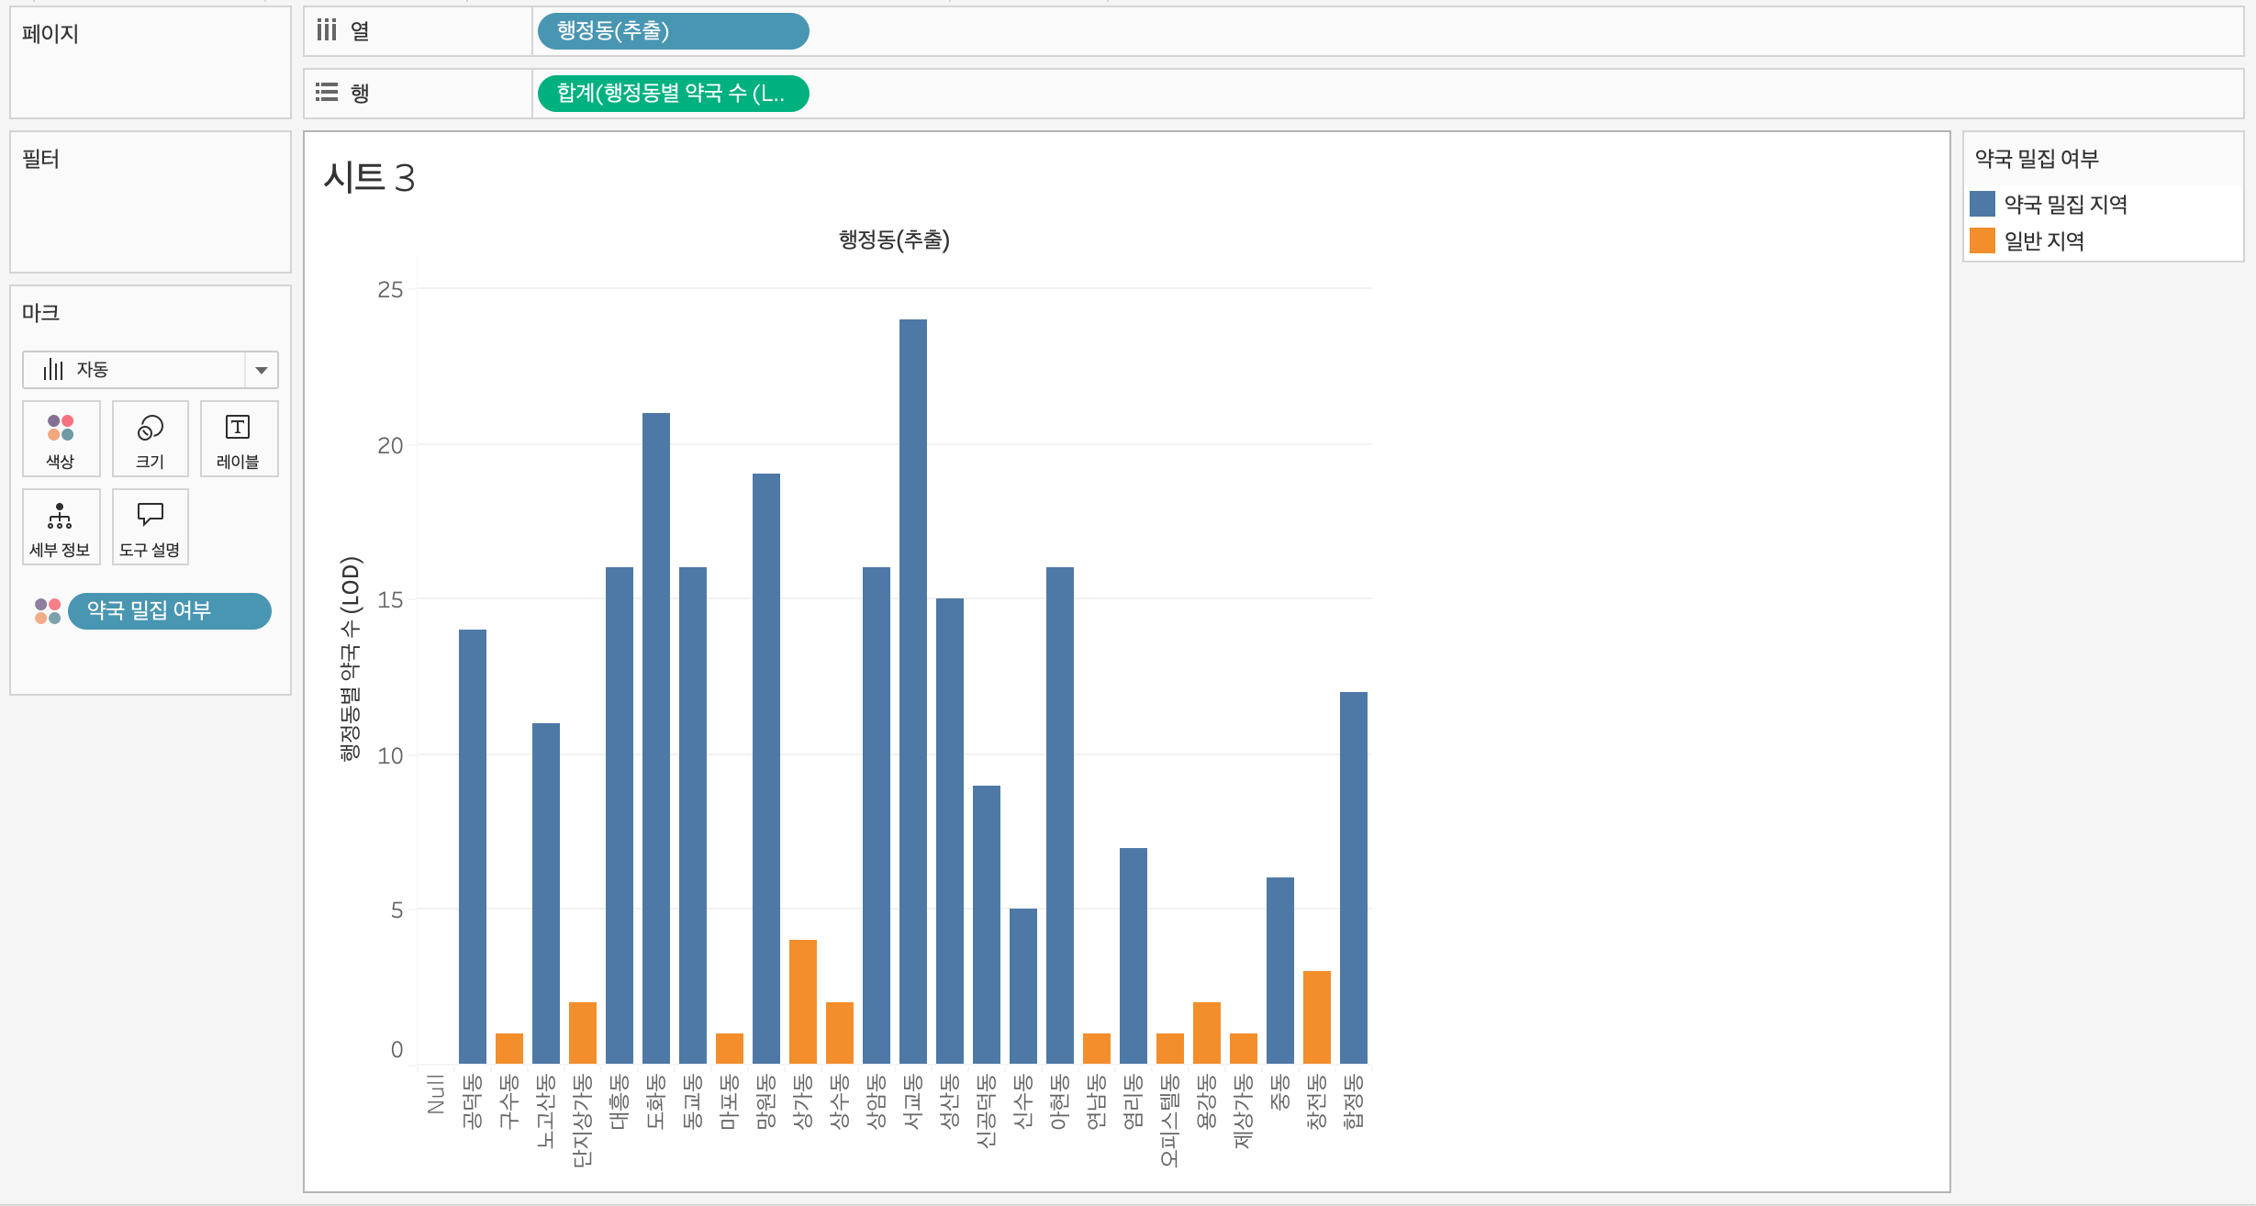Click the tallest blue bar 서교동
This screenshot has height=1206, width=2256.
point(913,688)
